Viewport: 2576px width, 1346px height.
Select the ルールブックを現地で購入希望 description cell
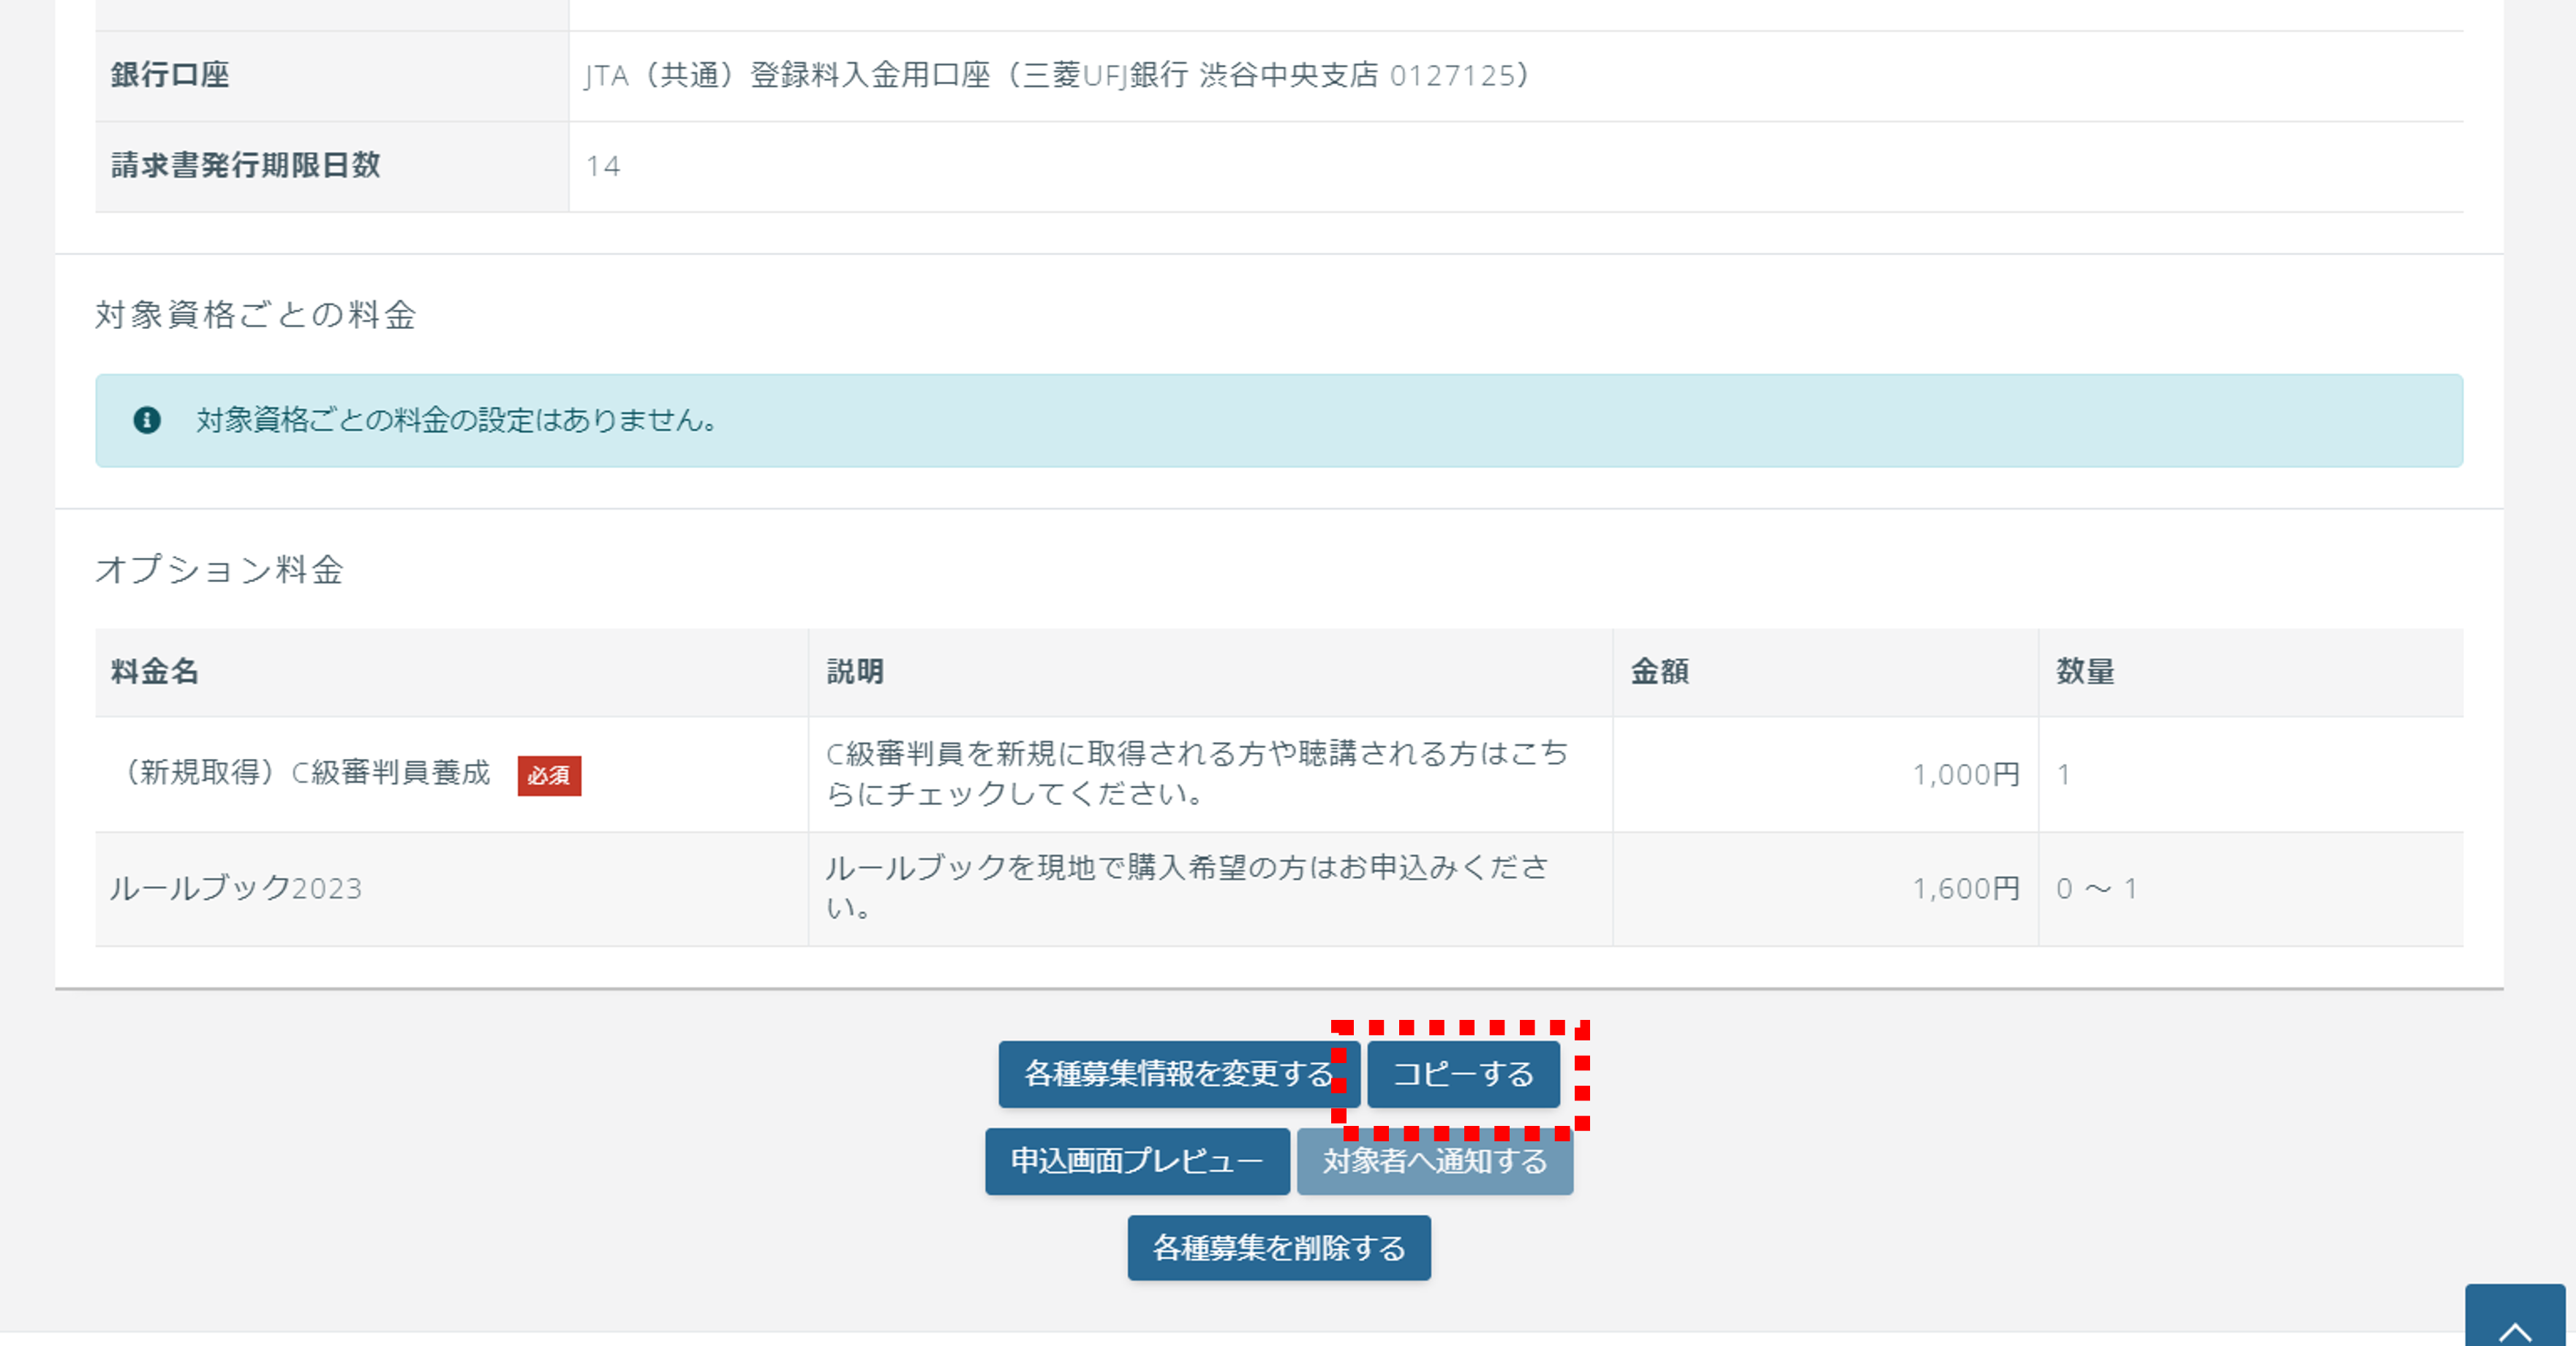click(1210, 889)
